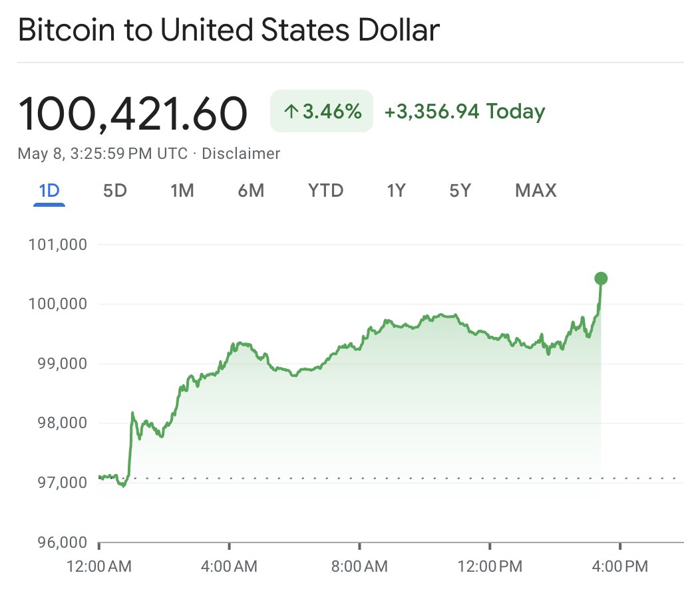Click the 3.46% change badge
The width and height of the screenshot is (684, 597).
pyautogui.click(x=322, y=111)
